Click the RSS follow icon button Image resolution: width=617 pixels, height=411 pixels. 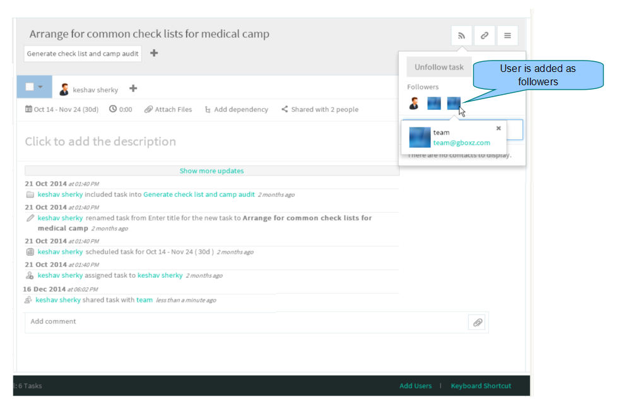(x=462, y=36)
